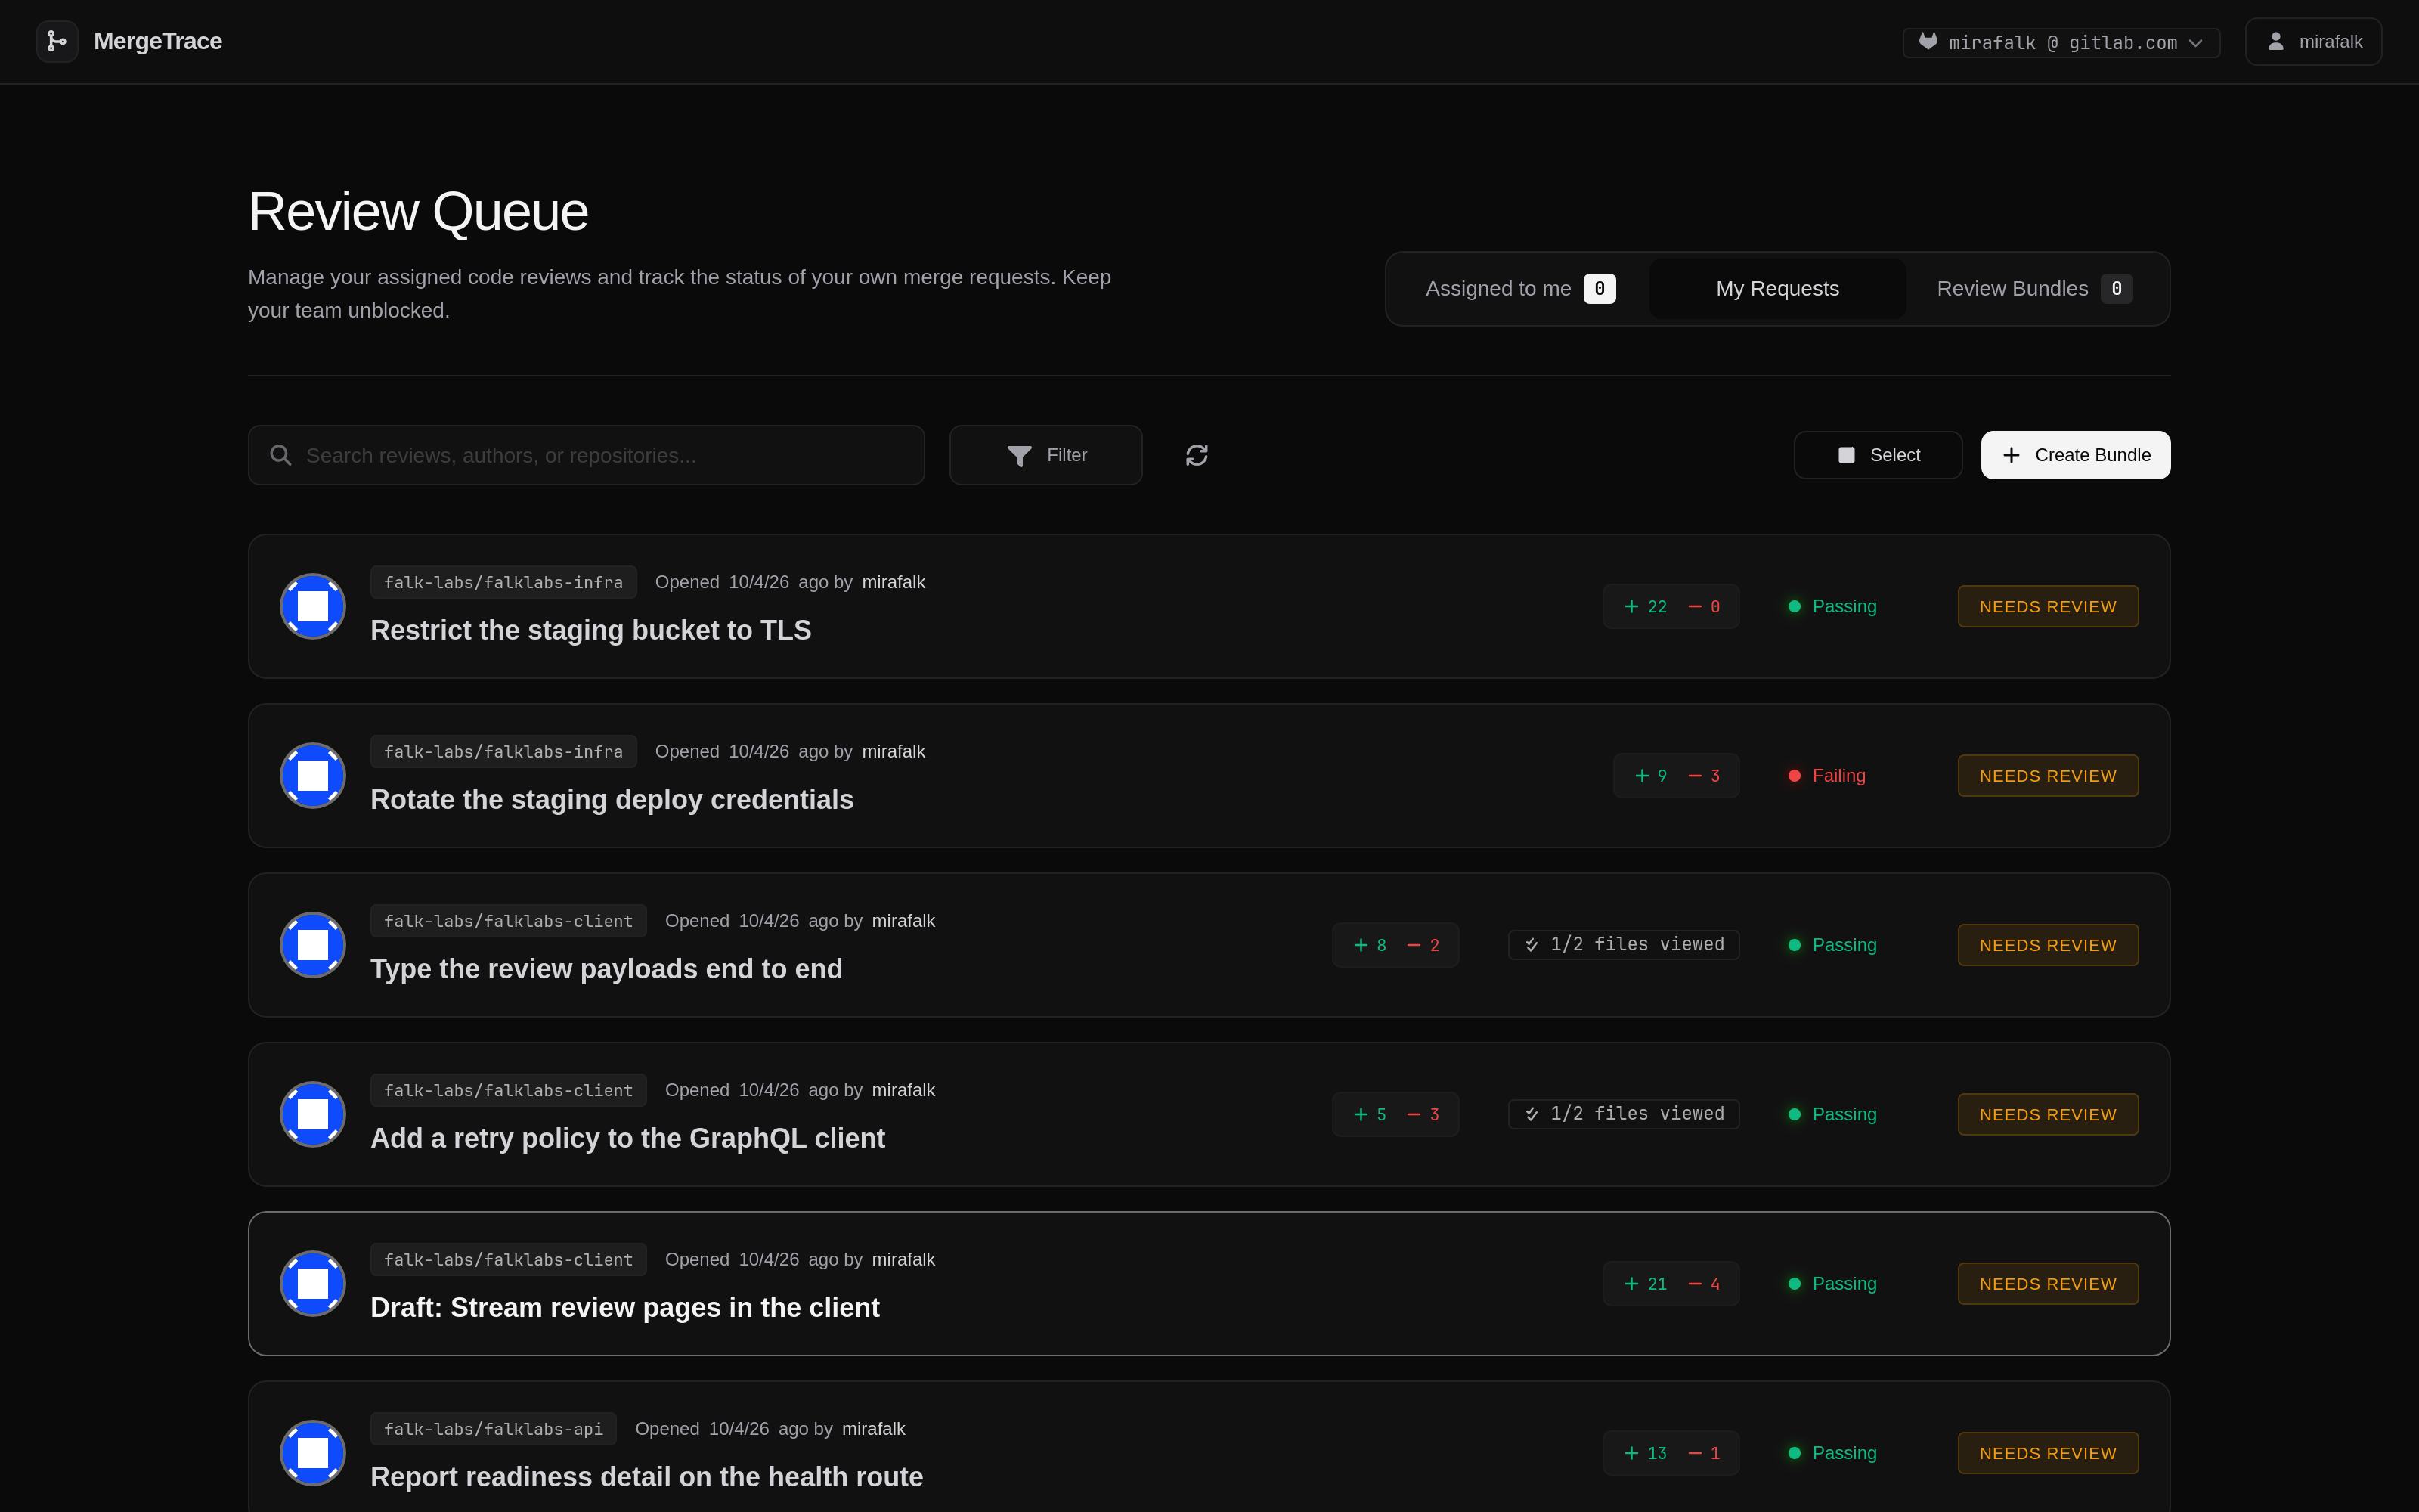Viewport: 2419px width, 1512px height.
Task: Click the +22 −0 diff stats badge
Action: (1671, 606)
